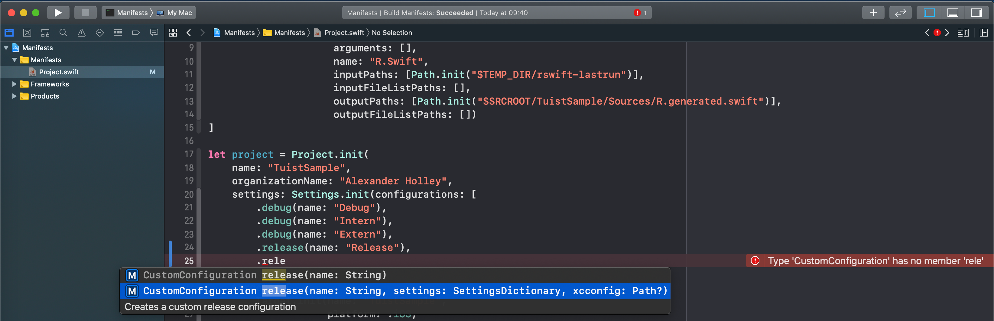Open the Breakpoint navigator
Image resolution: width=994 pixels, height=321 pixels.
[135, 33]
